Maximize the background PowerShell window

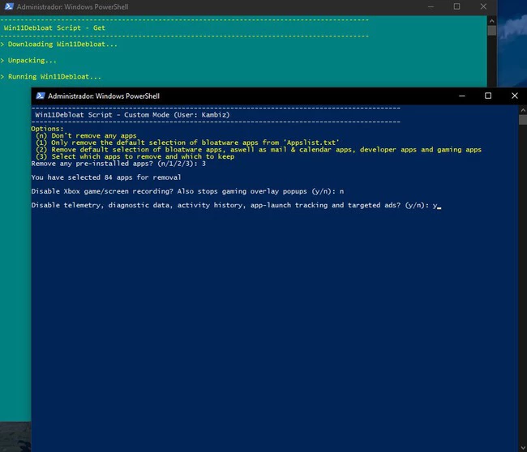tap(456, 6)
